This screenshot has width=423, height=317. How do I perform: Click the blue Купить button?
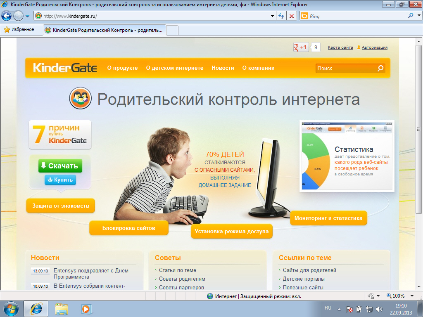tap(60, 180)
